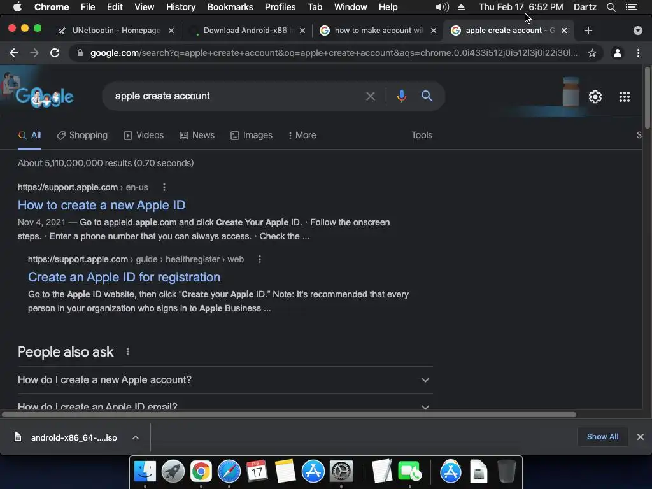Open the More search filters dropdown

[302, 135]
